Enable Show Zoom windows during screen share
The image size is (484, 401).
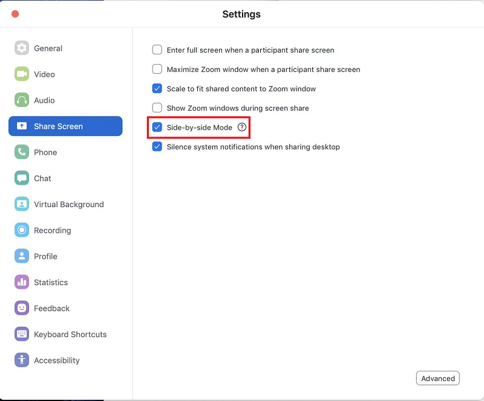pyautogui.click(x=157, y=108)
